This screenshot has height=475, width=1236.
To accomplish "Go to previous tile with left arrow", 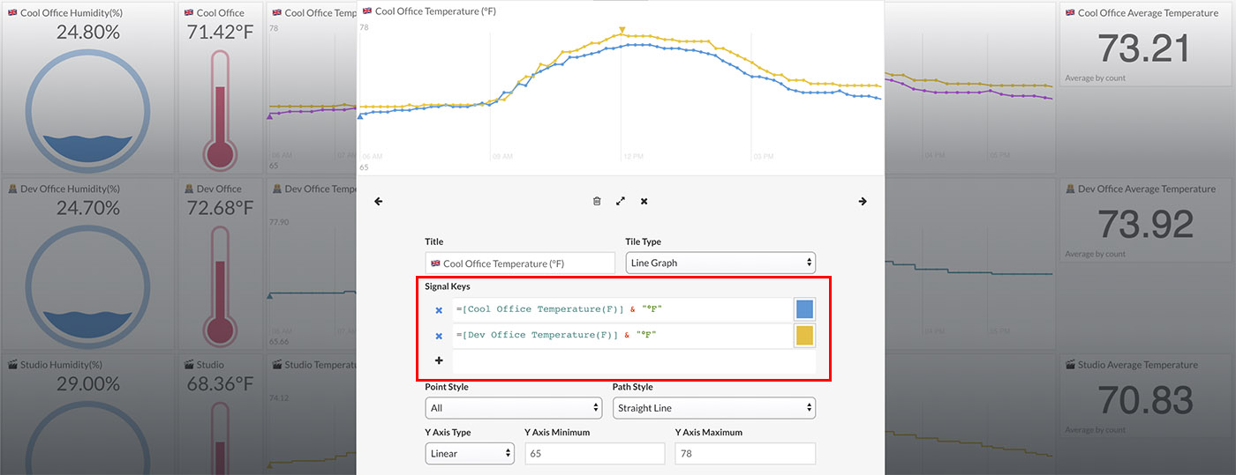I will point(379,202).
